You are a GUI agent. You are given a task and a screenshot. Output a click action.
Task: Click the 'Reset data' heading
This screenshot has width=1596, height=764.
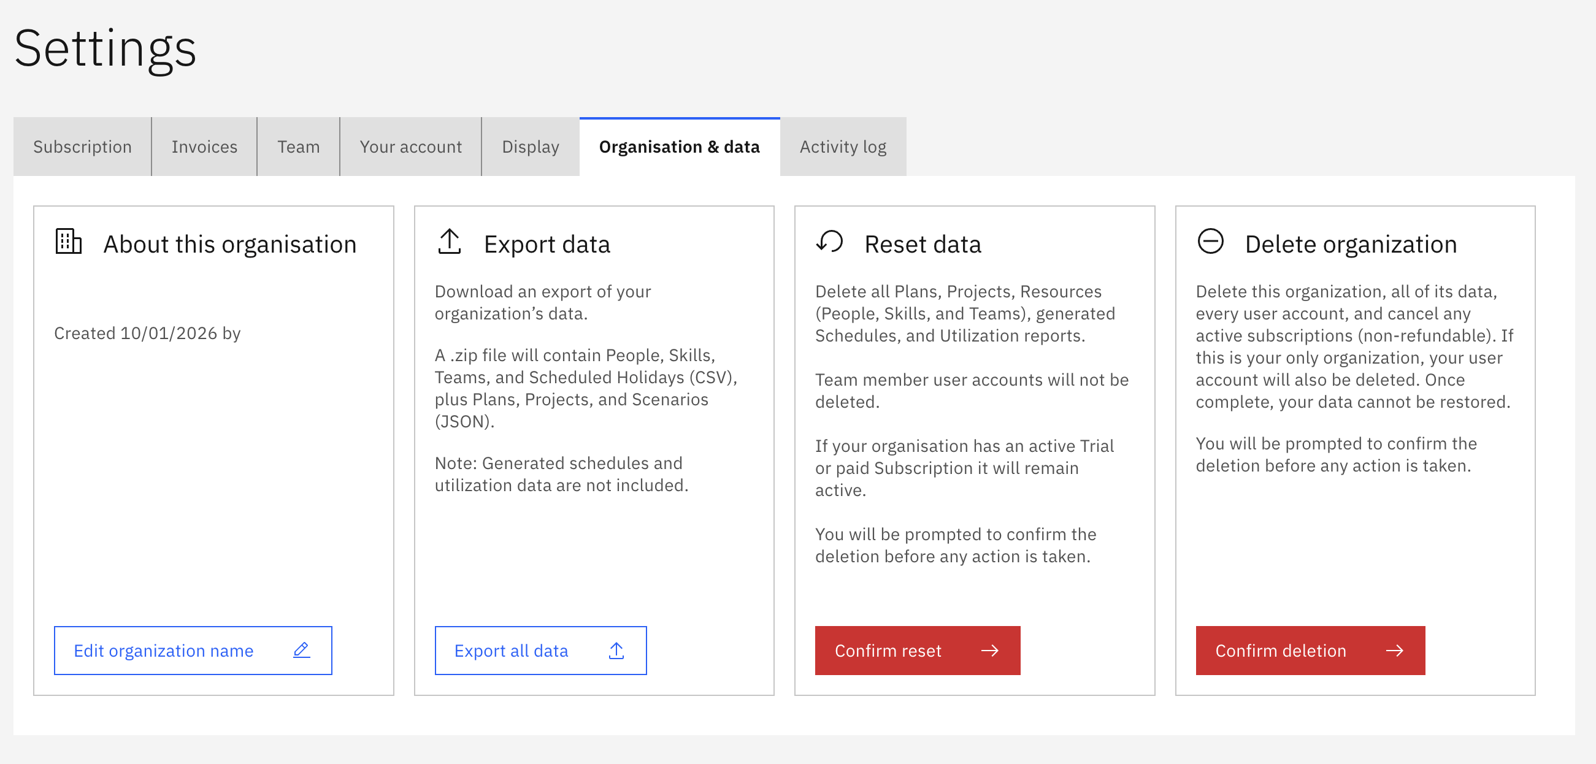click(x=923, y=245)
